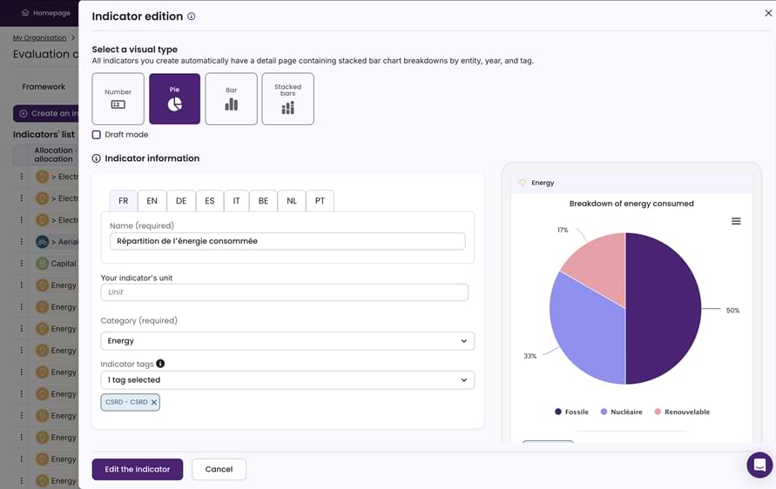
Task: Open the Indicator edition info icon
Action: coord(191,17)
